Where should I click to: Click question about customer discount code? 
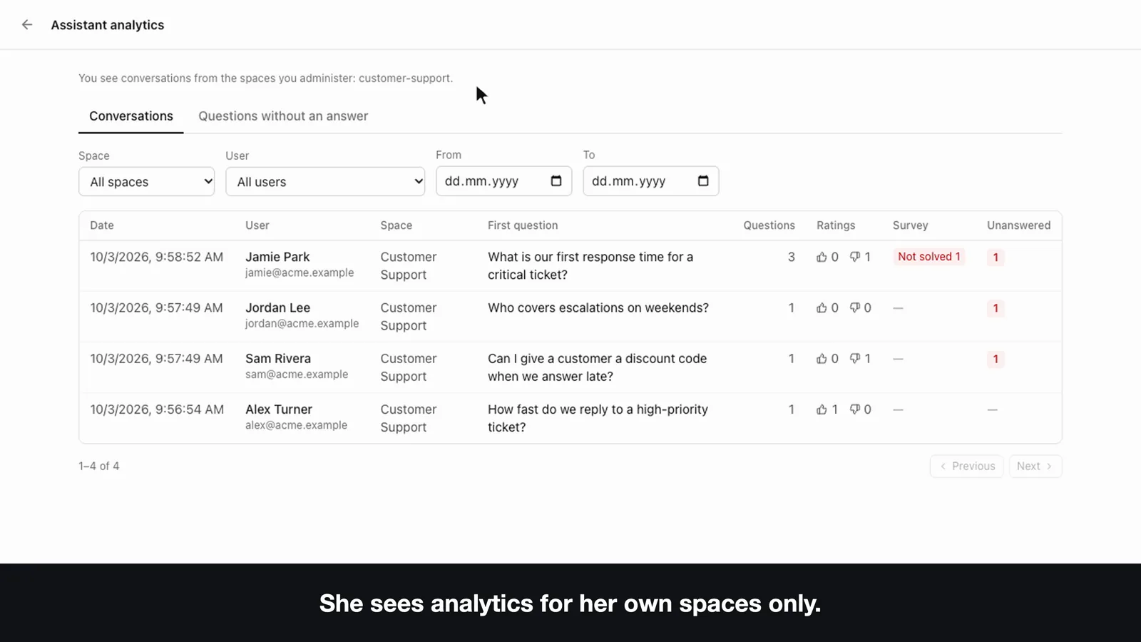tap(597, 367)
